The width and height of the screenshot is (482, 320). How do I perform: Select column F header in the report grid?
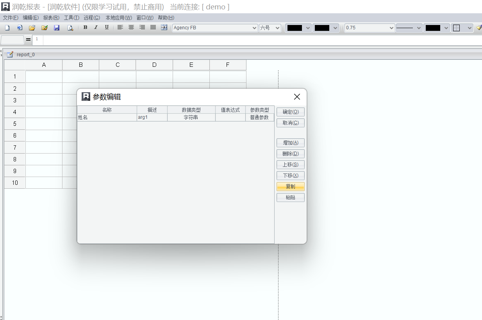(228, 65)
